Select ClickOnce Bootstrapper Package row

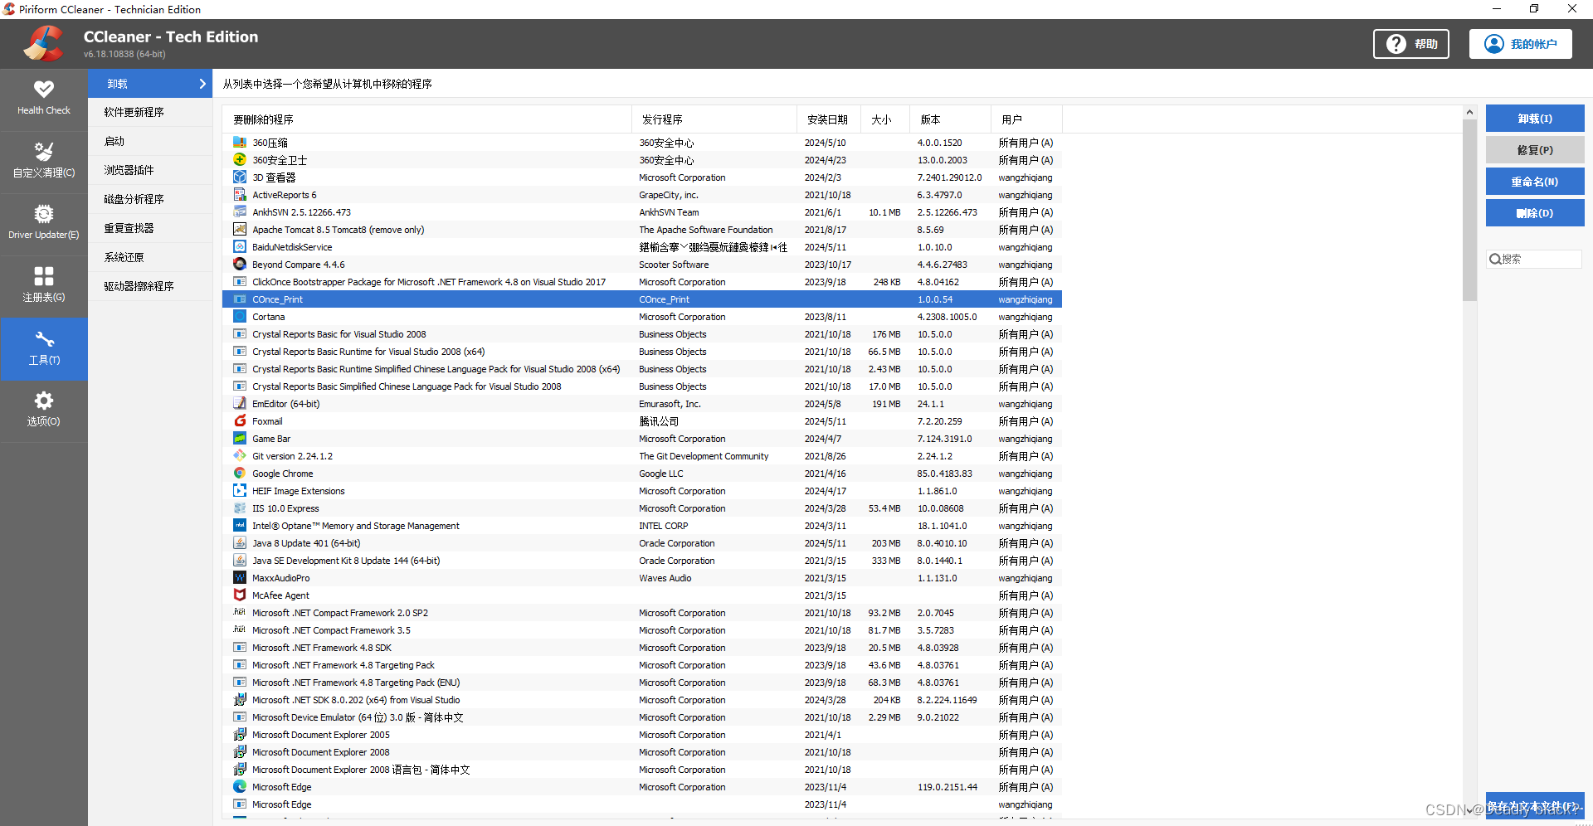642,282
